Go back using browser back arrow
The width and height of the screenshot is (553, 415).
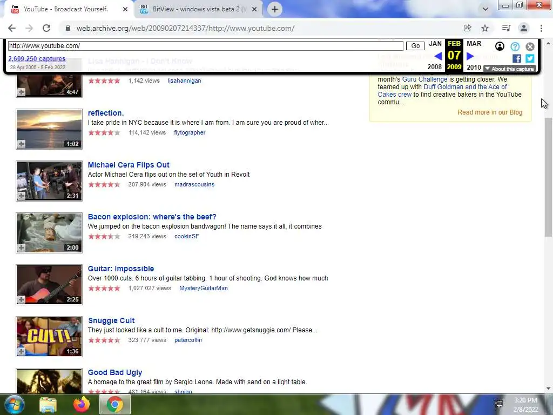12,28
